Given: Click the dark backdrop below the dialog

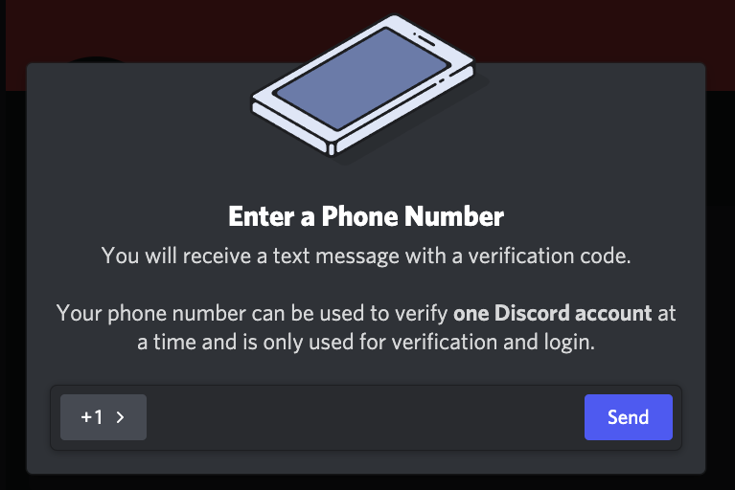Looking at the screenshot, I should 366,482.
